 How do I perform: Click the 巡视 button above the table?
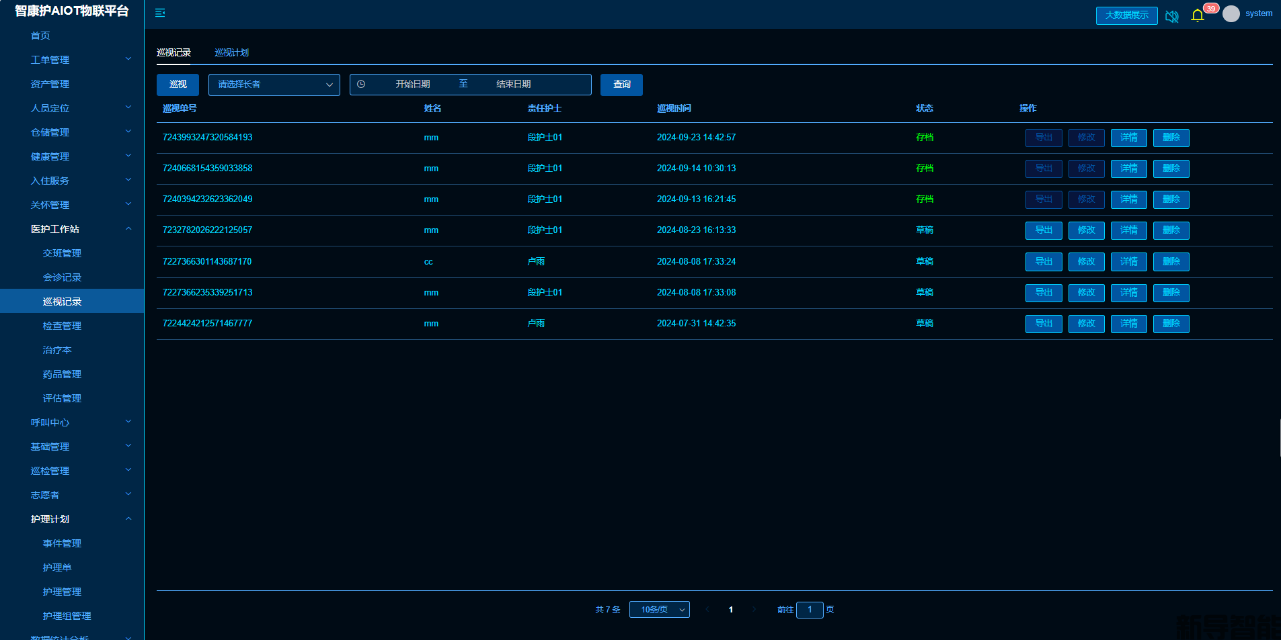[x=178, y=85]
